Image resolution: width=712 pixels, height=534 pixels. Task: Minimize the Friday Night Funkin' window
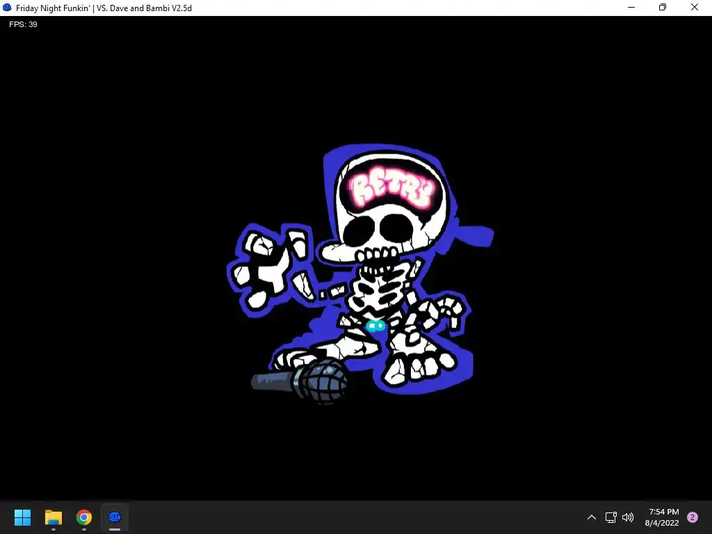[x=631, y=8]
